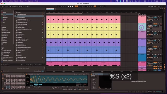The image size is (167, 94).
Task: Click the Tap tempo button
Action: [10, 6]
